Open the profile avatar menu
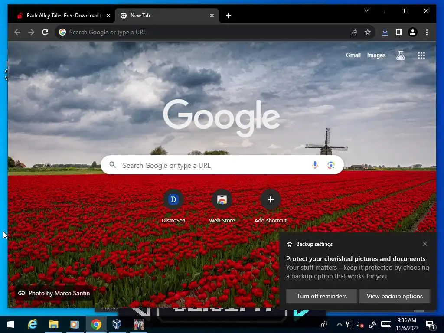The width and height of the screenshot is (444, 333). (413, 32)
